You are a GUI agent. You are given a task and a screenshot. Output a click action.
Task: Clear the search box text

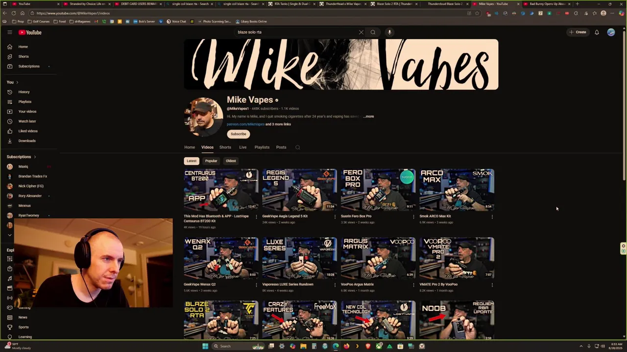point(361,32)
